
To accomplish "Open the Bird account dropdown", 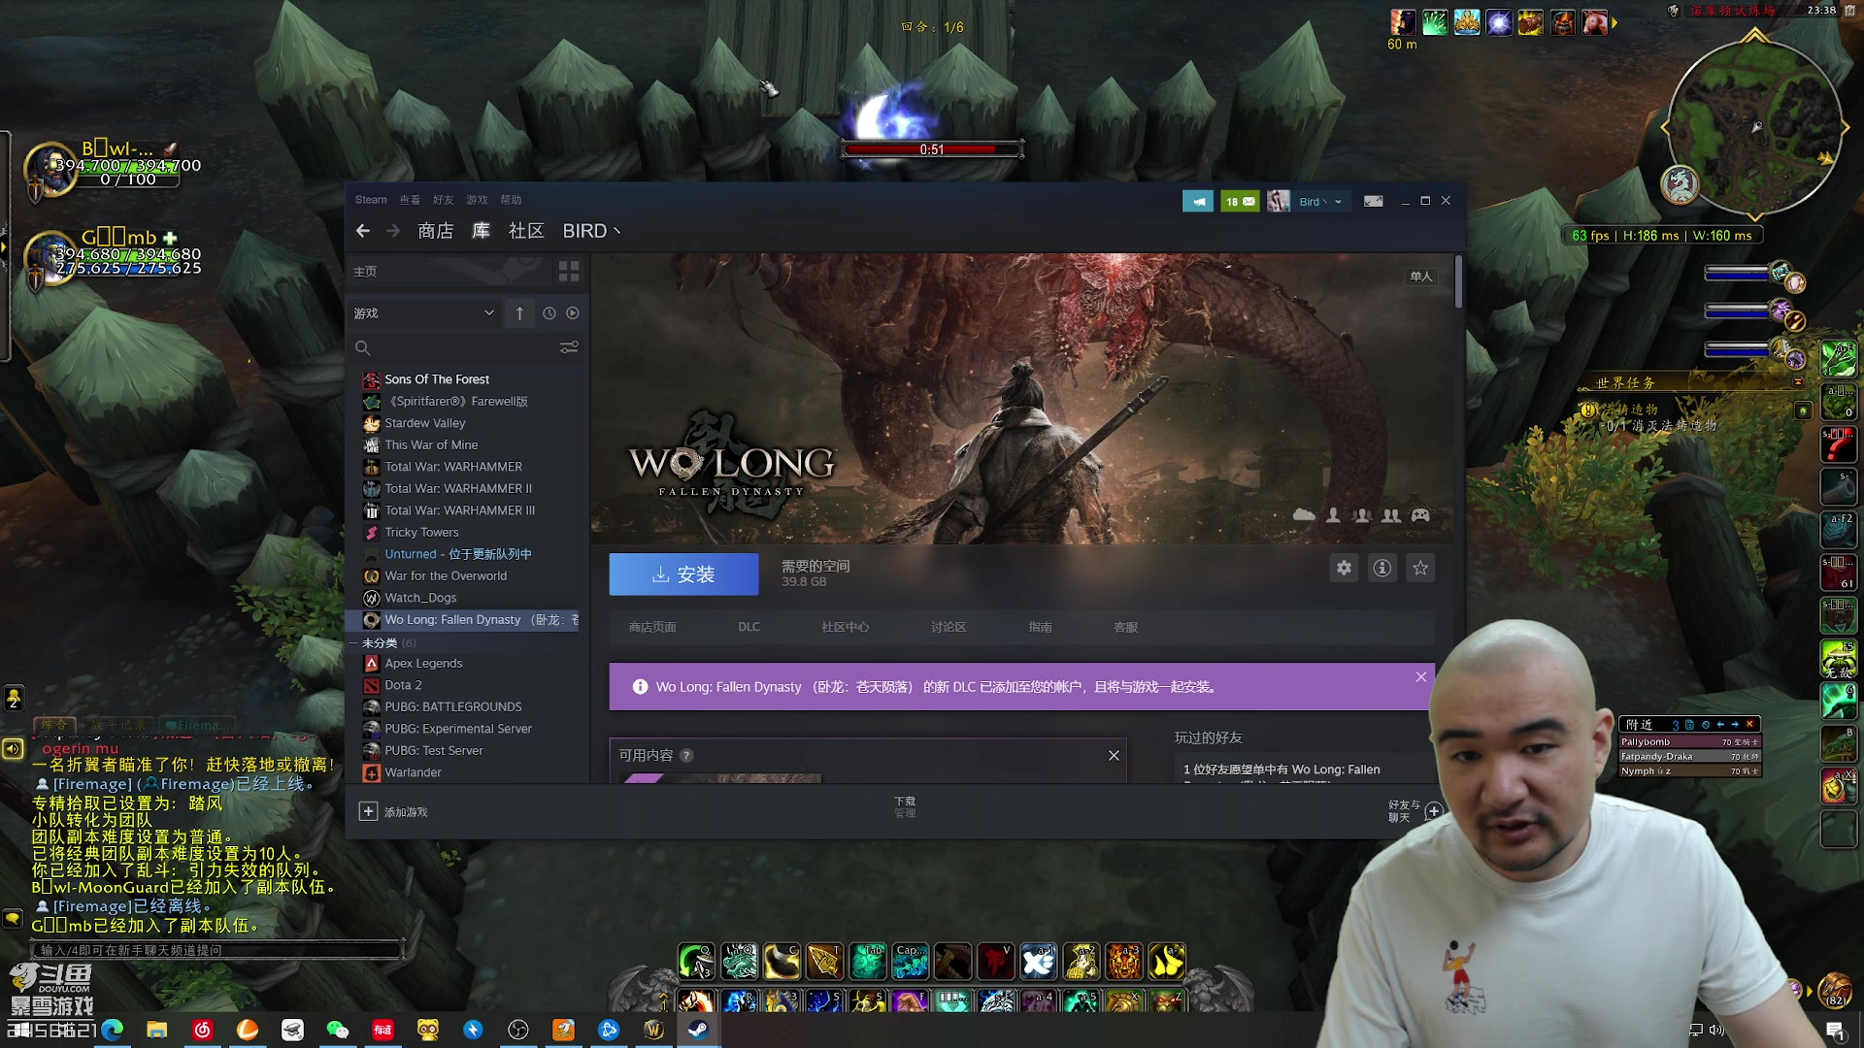I will (1320, 202).
